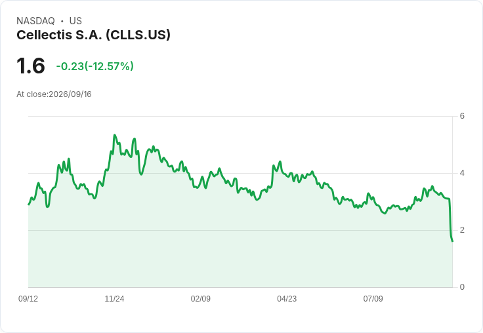Click the 07/09 date axis label
This screenshot has width=483, height=333.
point(373,298)
